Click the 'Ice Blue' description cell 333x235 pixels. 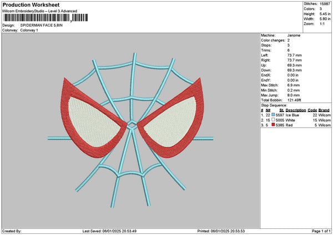click(x=292, y=115)
